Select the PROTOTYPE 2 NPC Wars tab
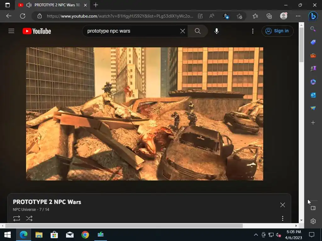The height and width of the screenshot is (241, 322). click(x=53, y=5)
